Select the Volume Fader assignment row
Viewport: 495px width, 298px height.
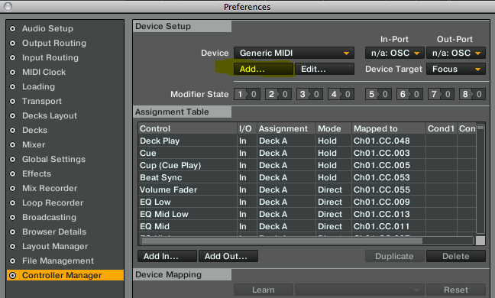click(x=307, y=189)
